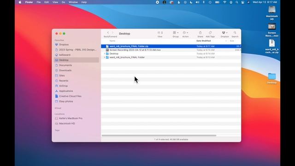Image resolution: width=295 pixels, height=166 pixels.
Task: Open Recents in the sidebar
Action: pos(77,81)
